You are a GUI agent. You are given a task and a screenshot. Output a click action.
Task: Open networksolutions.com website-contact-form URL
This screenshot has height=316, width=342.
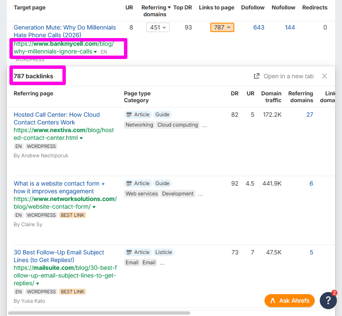65,203
